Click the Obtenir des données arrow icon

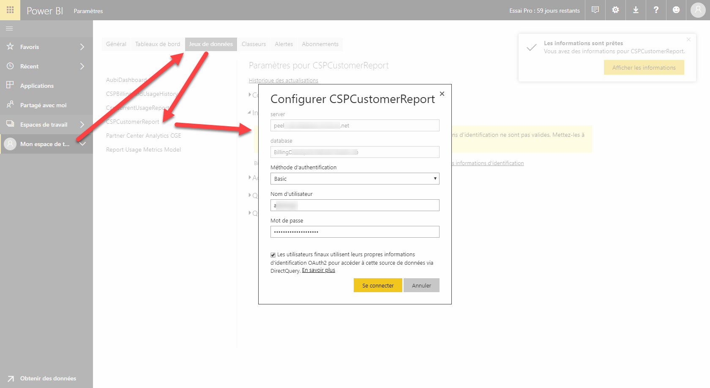[11, 379]
